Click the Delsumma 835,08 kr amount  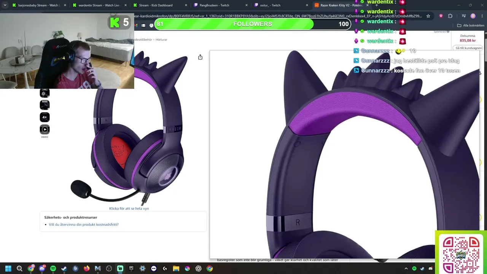coord(468,41)
